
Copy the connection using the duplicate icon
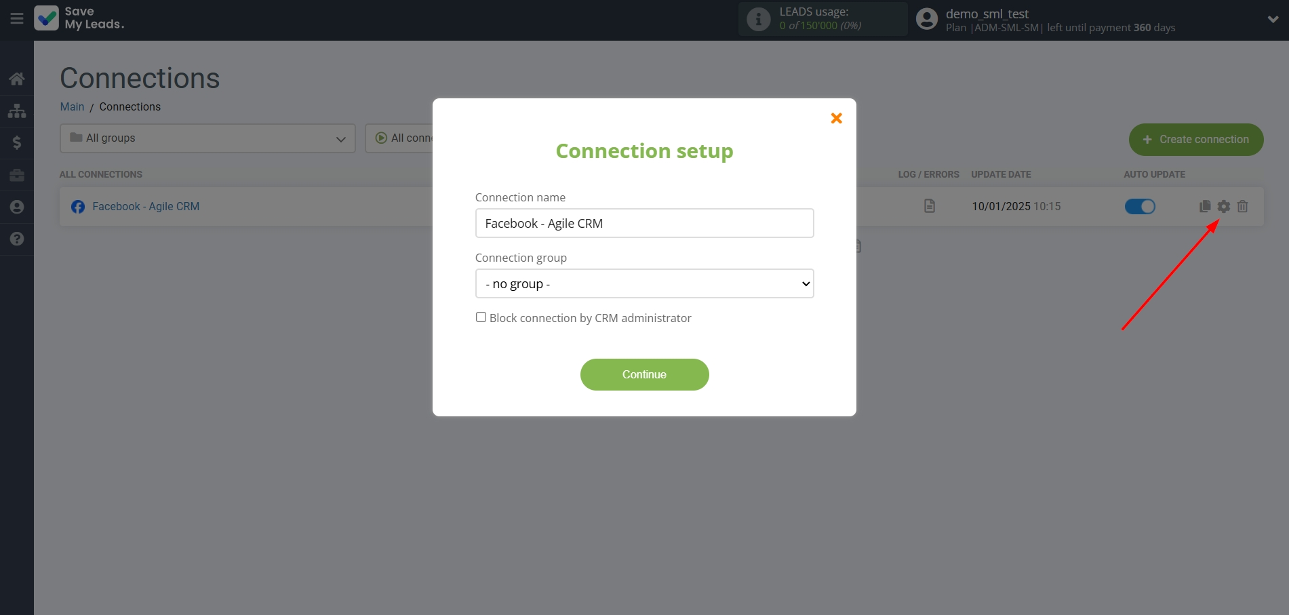pyautogui.click(x=1204, y=206)
